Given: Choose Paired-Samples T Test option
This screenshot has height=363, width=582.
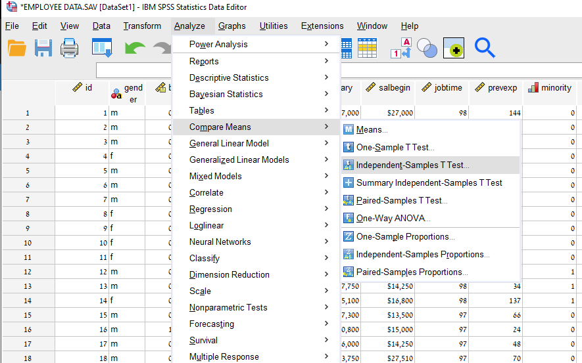Looking at the screenshot, I should pos(401,200).
